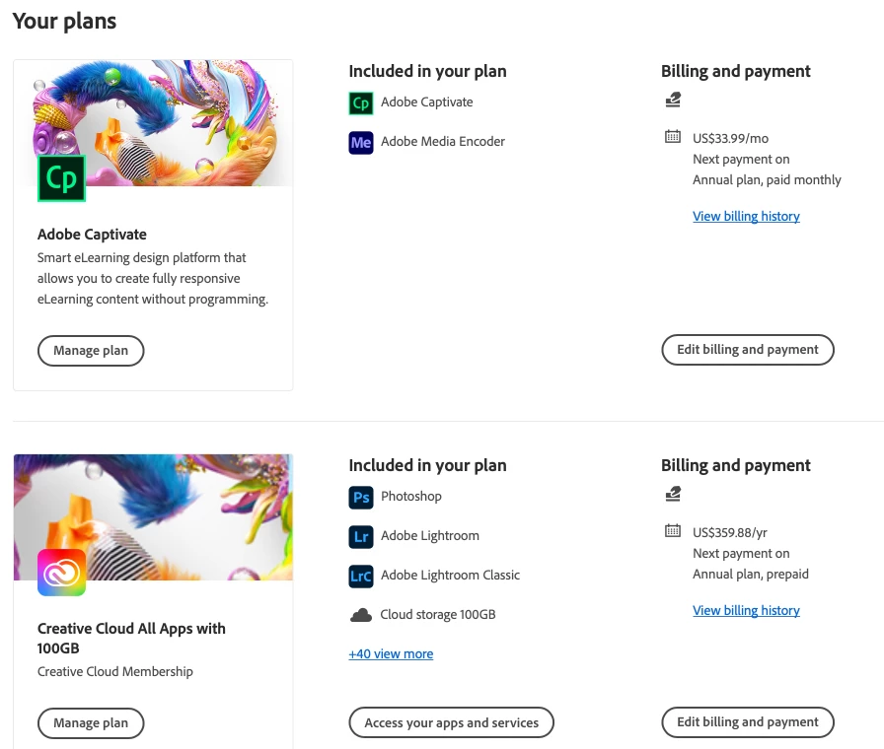View billing history for the US$33.99/mo plan
The width and height of the screenshot is (884, 749).
pos(746,216)
